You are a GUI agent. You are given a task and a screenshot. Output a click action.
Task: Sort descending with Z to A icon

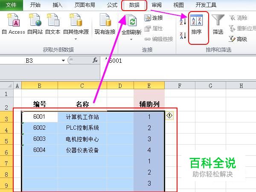click(x=183, y=35)
